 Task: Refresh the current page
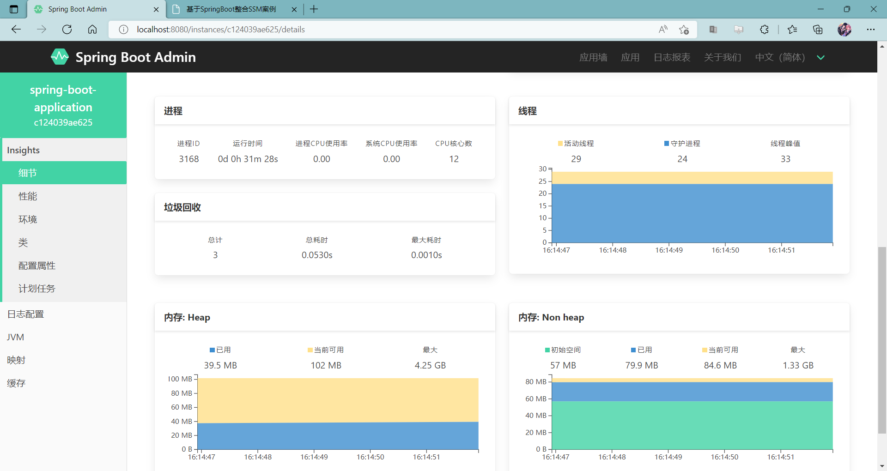[67, 30]
